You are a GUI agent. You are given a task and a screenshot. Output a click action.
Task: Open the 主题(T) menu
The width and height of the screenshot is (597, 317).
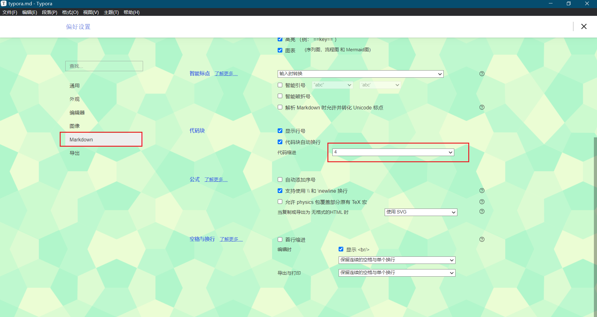(x=111, y=12)
